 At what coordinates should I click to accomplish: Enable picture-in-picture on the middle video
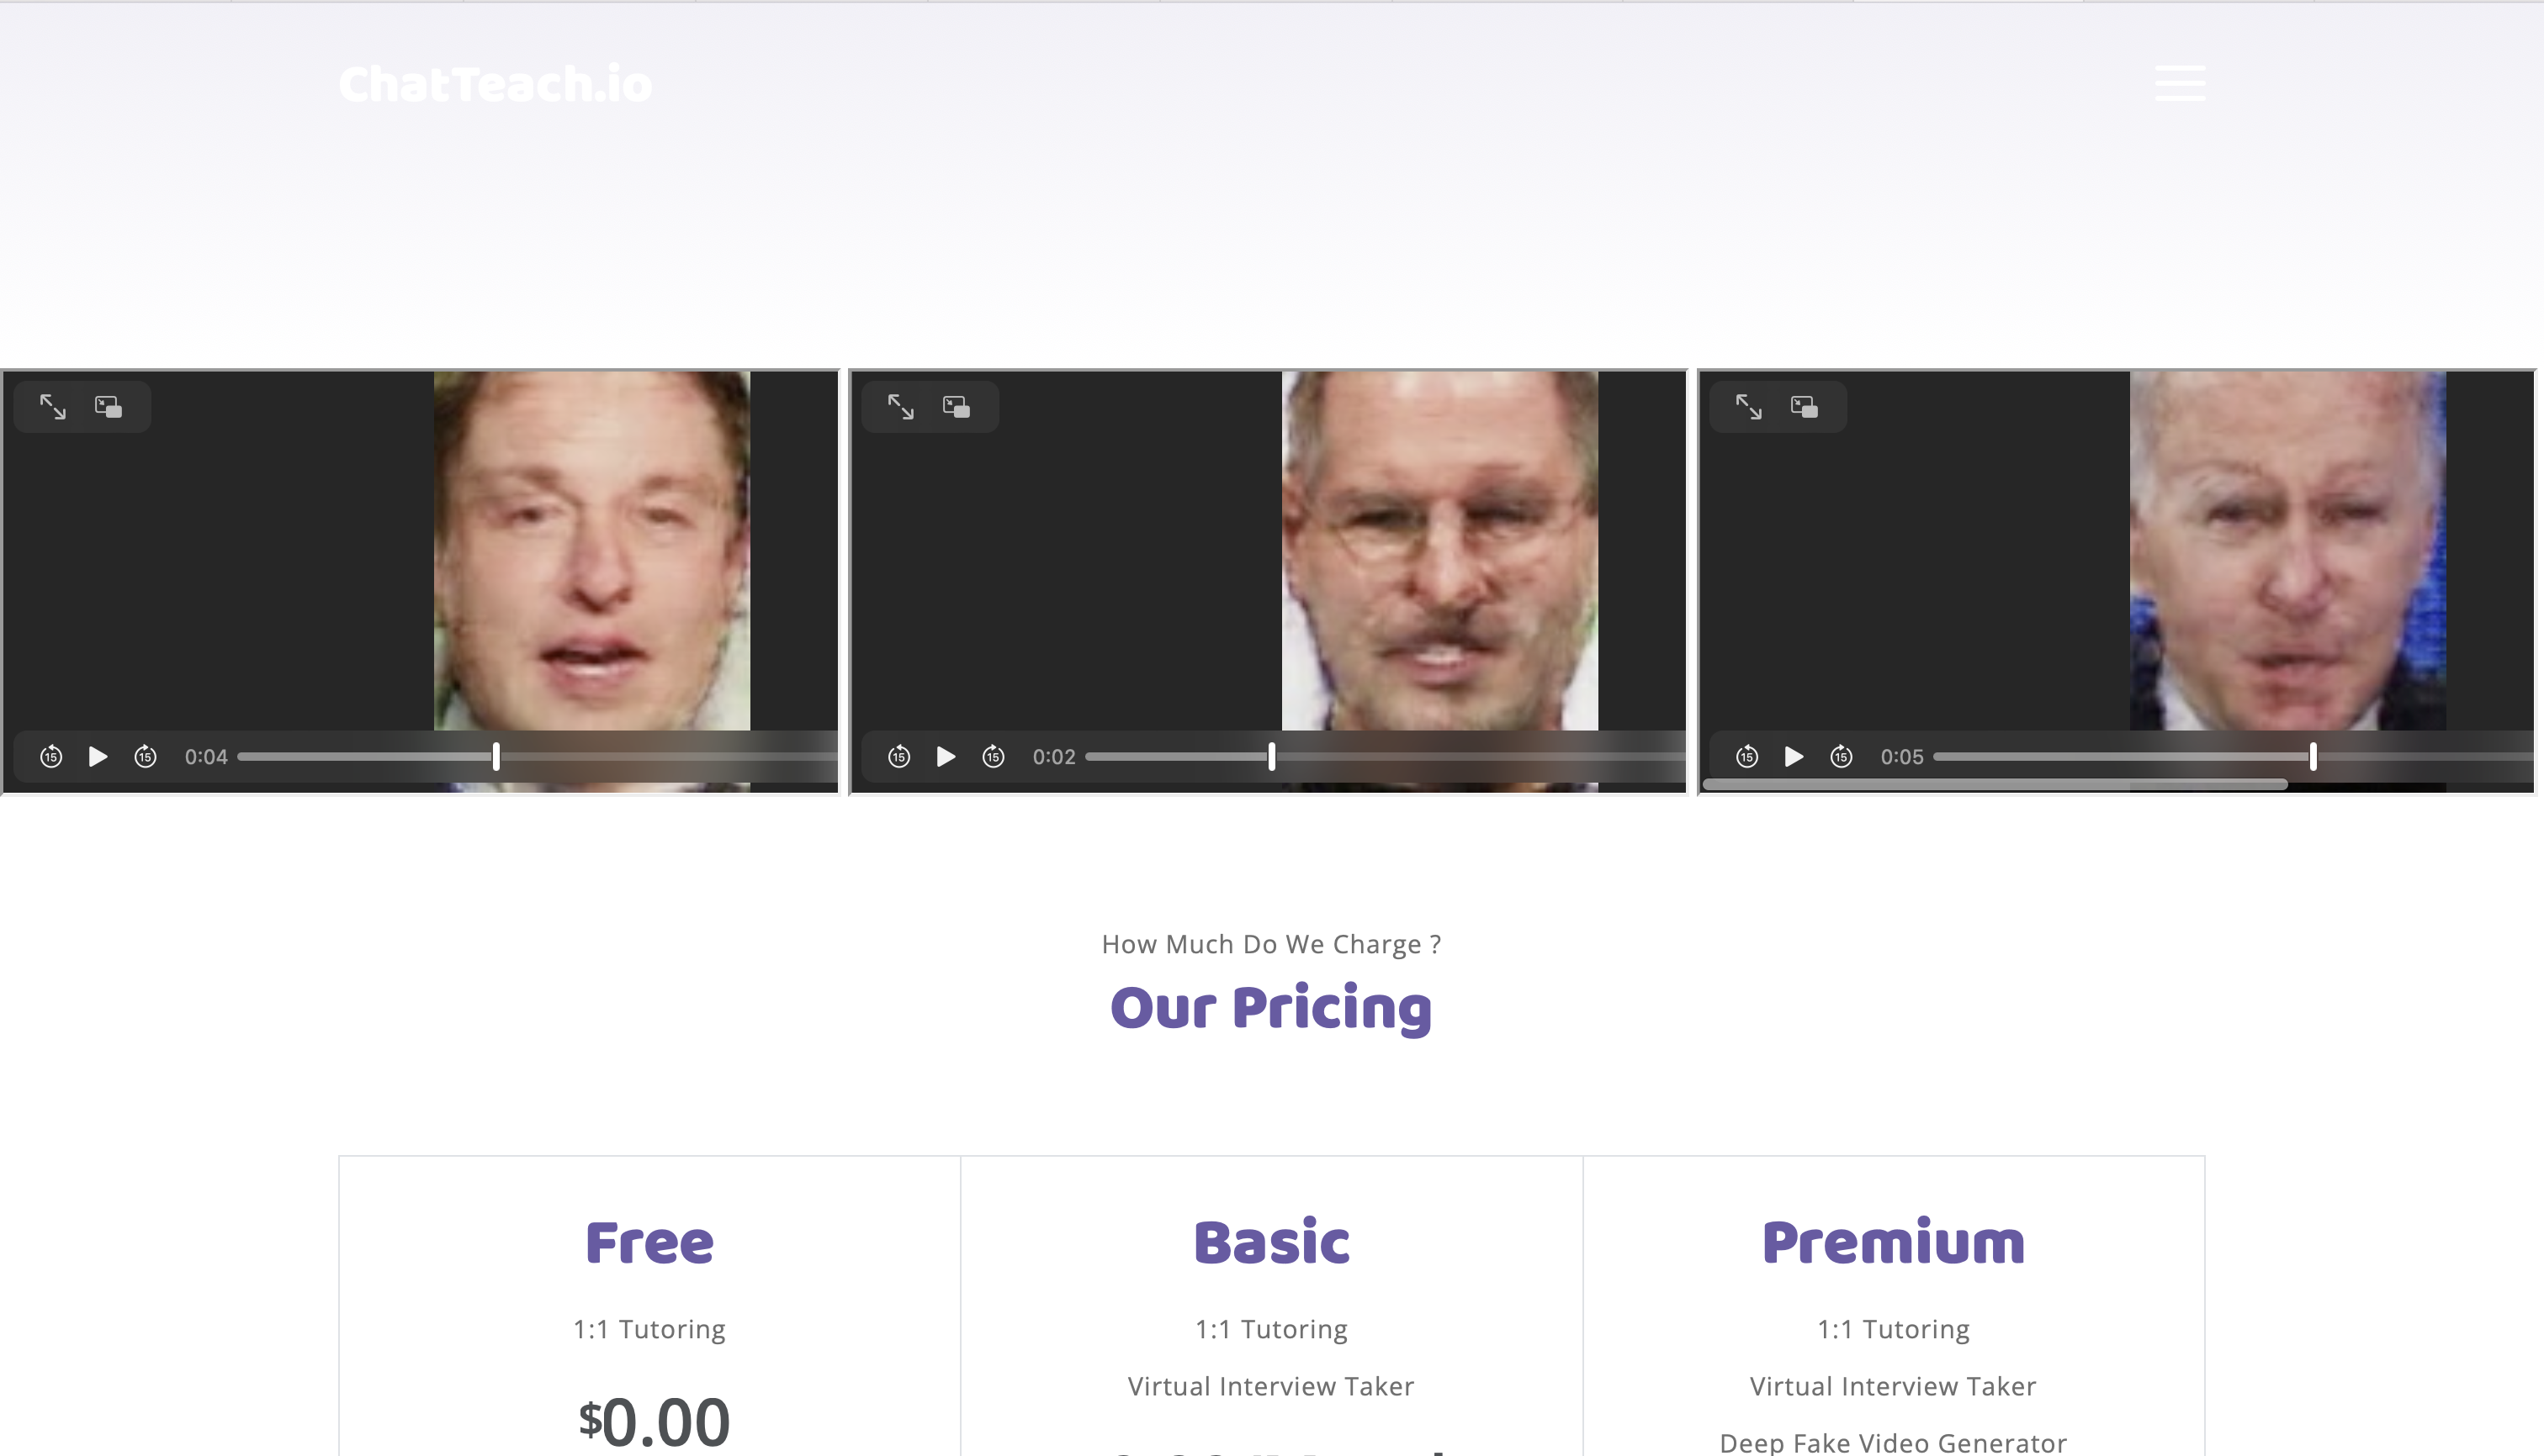(x=957, y=406)
